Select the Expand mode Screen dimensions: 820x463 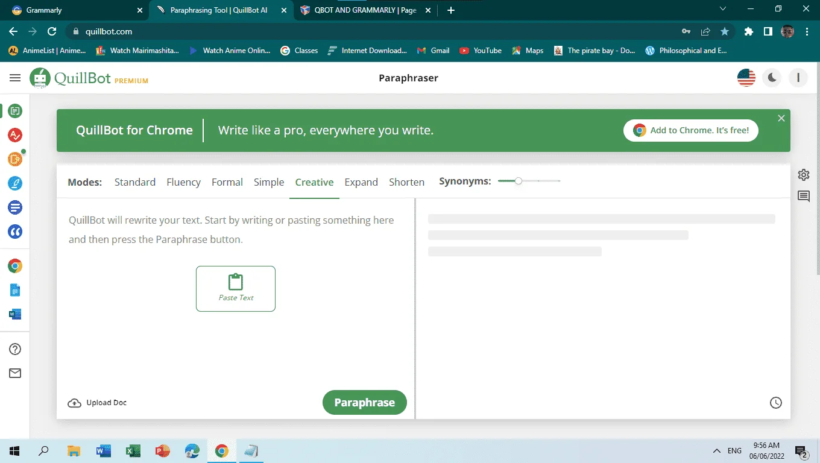(361, 182)
